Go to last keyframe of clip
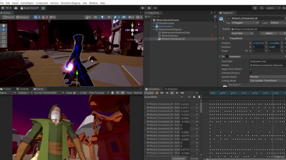This screenshot has height=160, width=286. [x=182, y=93]
